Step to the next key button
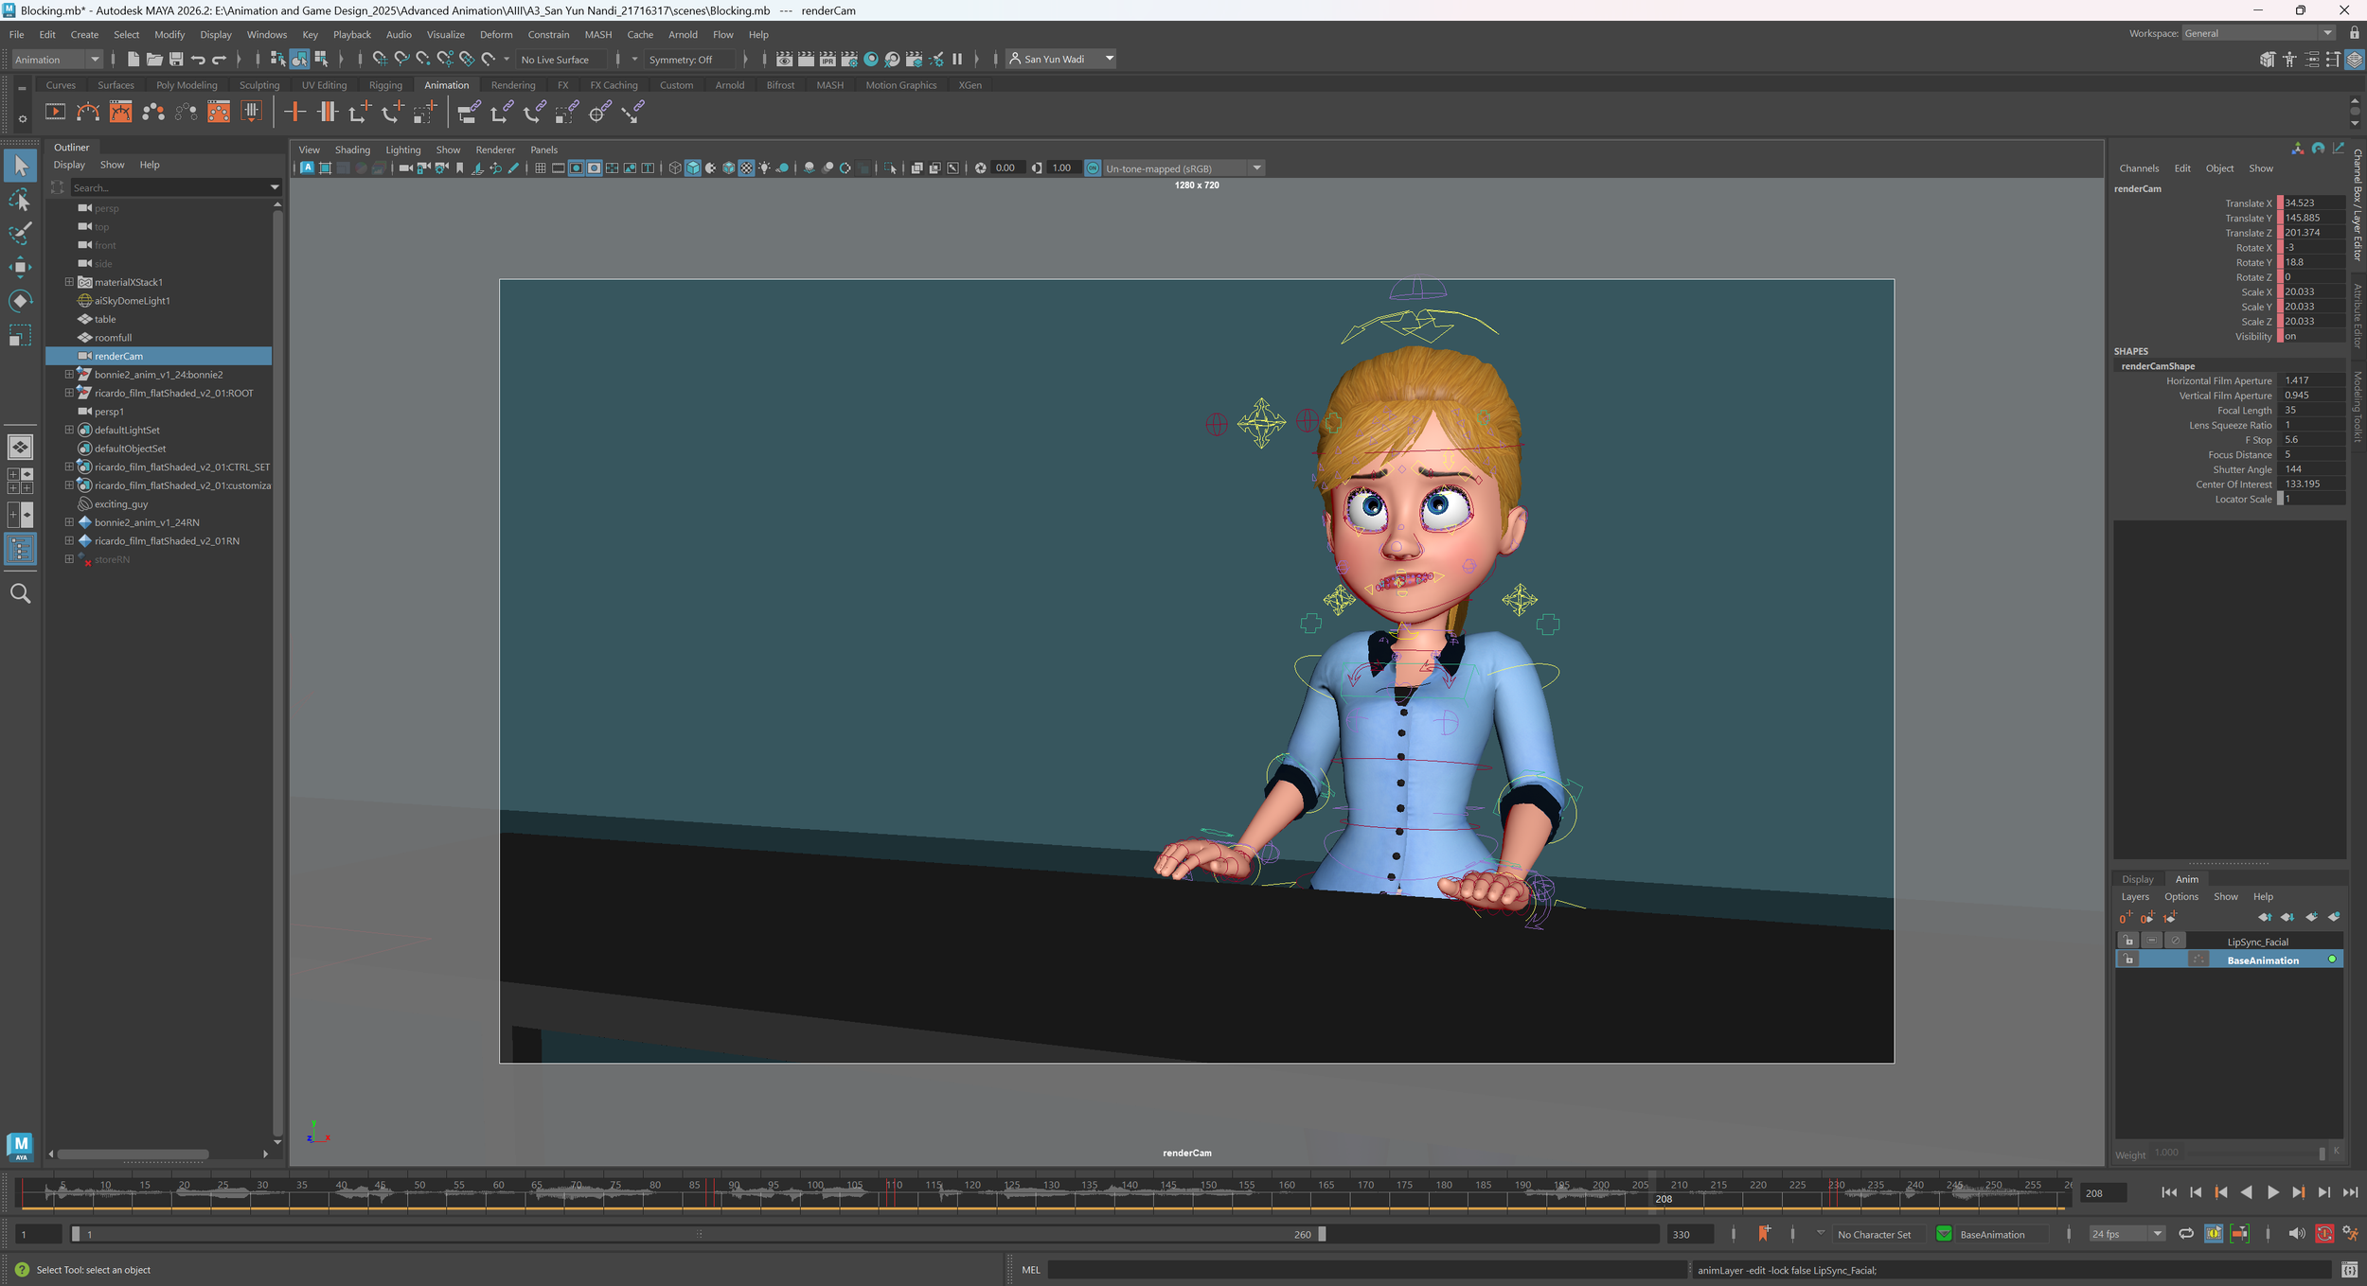Screen dimensions: 2367x1286 [2299, 1192]
